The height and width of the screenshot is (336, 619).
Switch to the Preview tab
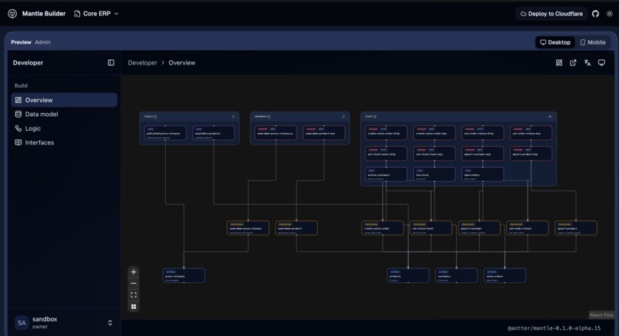coord(21,42)
